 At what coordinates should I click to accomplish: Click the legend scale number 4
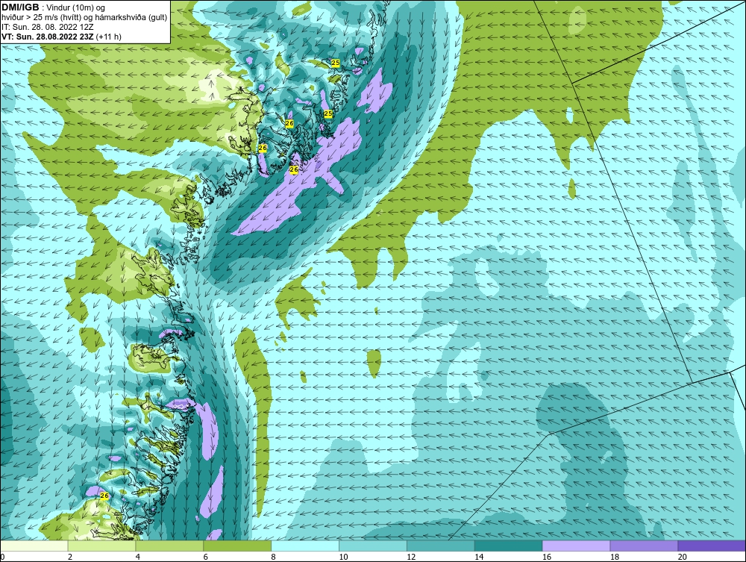pos(137,557)
